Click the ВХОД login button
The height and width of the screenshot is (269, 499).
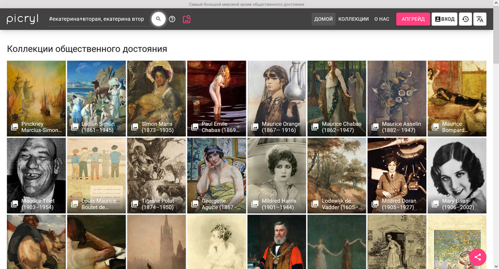[x=444, y=19]
